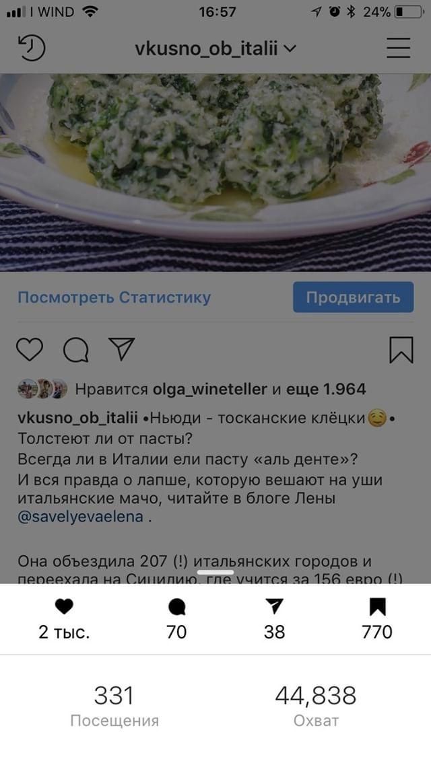Viewport: 431px width, 765px height.
Task: Open Посмотреть Статистику link
Action: click(x=114, y=297)
